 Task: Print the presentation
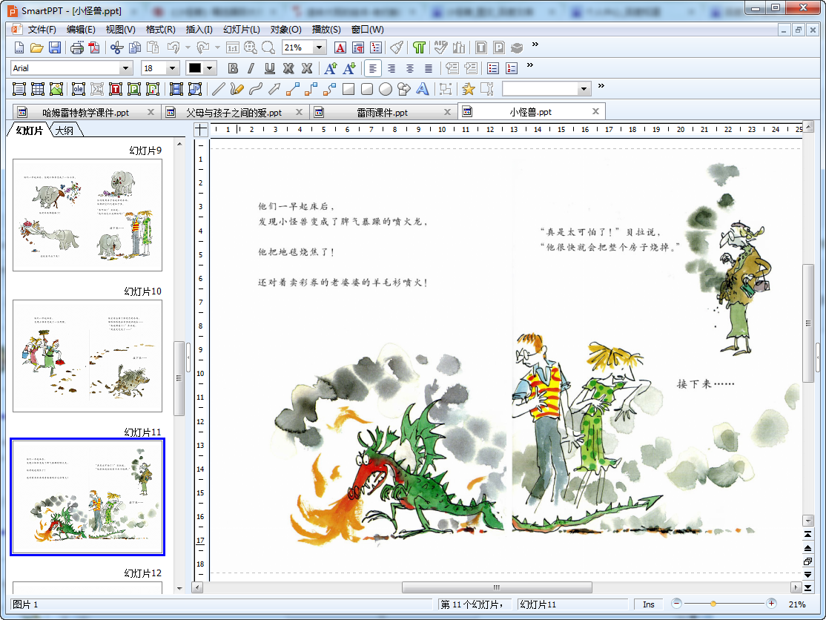77,48
